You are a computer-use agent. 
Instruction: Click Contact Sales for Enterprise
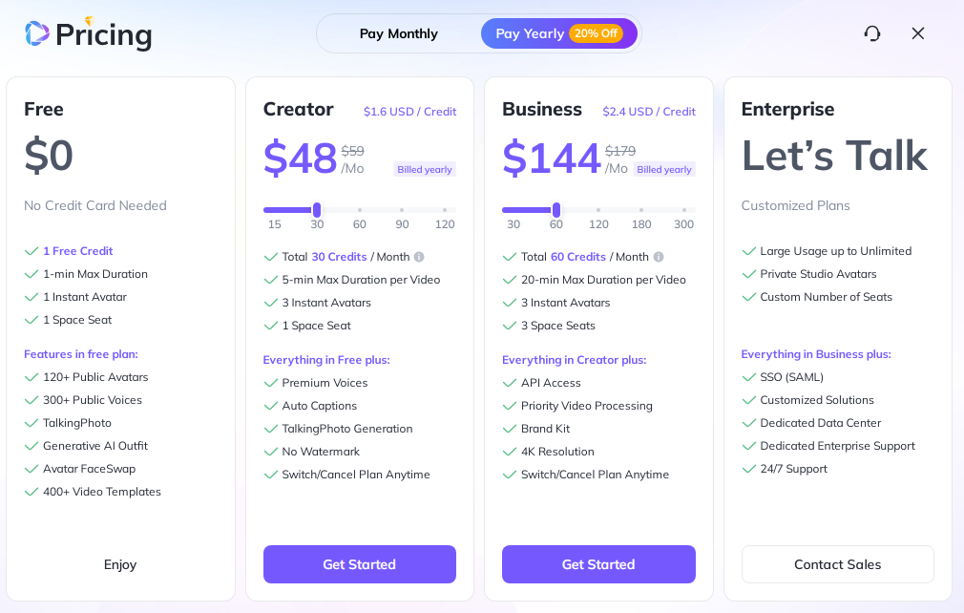837,564
